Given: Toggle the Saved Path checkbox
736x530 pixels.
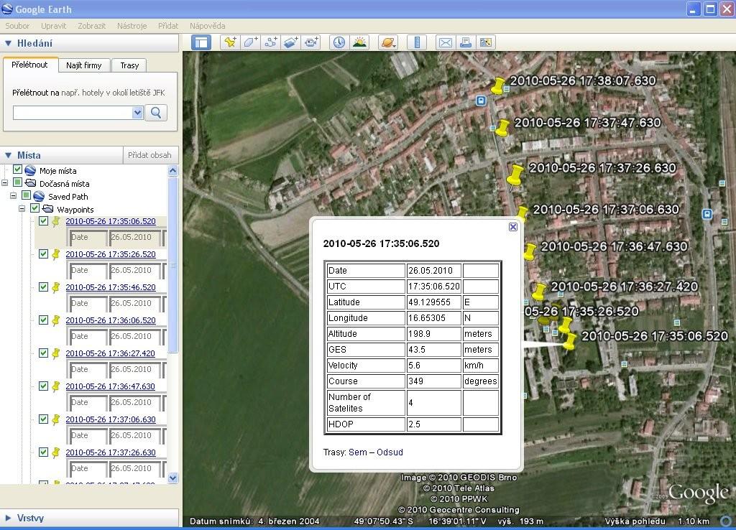Looking at the screenshot, I should tap(27, 195).
